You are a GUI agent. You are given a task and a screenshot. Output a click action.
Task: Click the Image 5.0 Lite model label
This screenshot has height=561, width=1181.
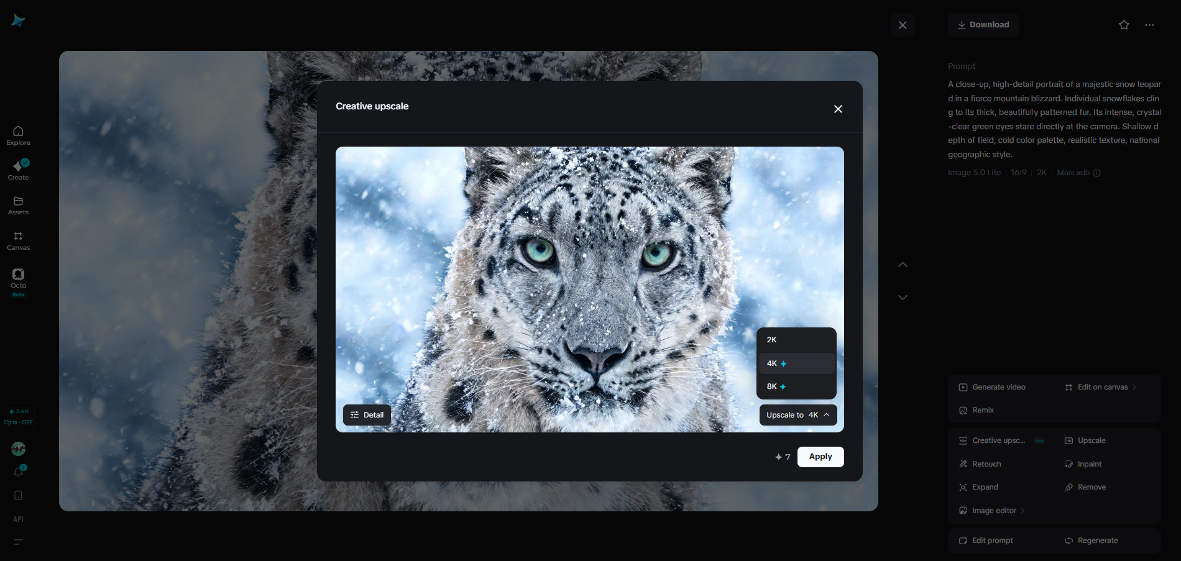click(x=974, y=173)
